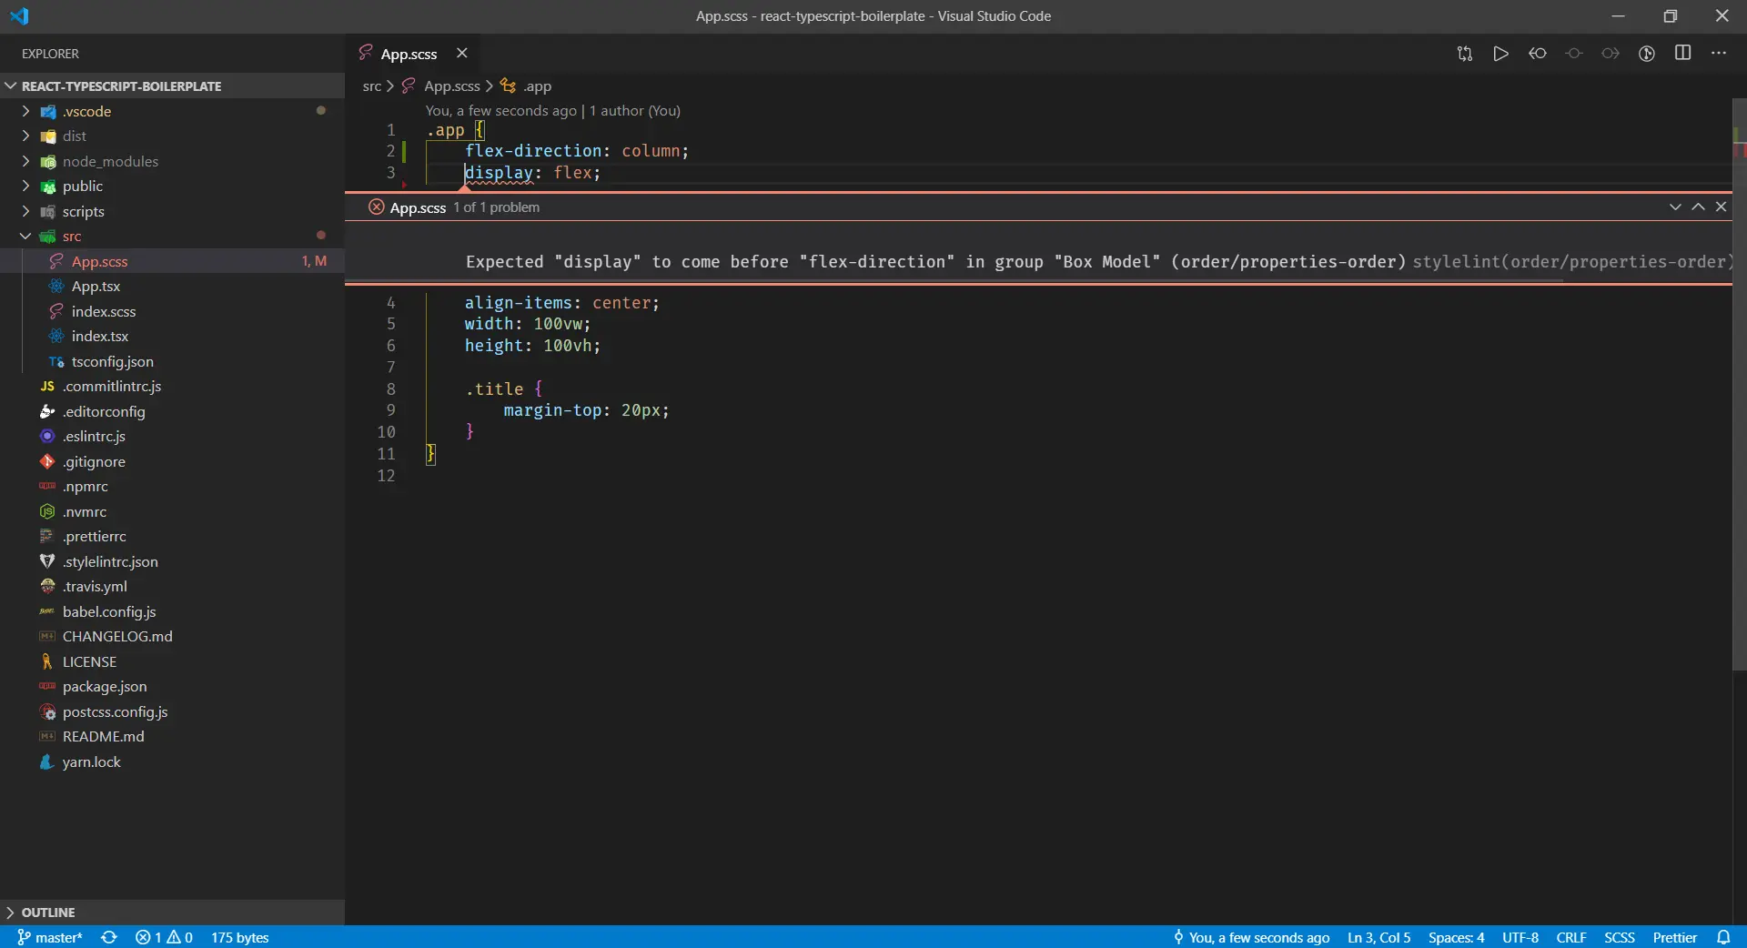Open package.json

tap(172, 686)
